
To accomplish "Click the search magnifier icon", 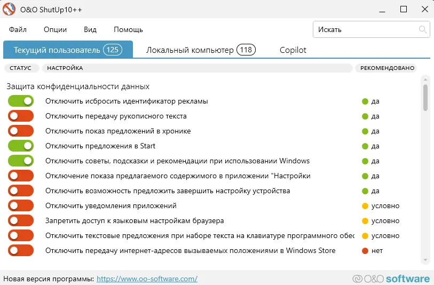I will tap(422, 29).
